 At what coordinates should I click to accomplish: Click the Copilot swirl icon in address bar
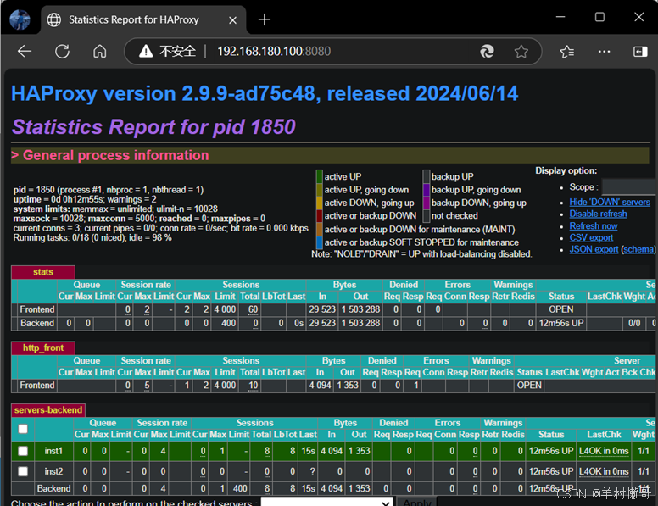click(x=487, y=51)
